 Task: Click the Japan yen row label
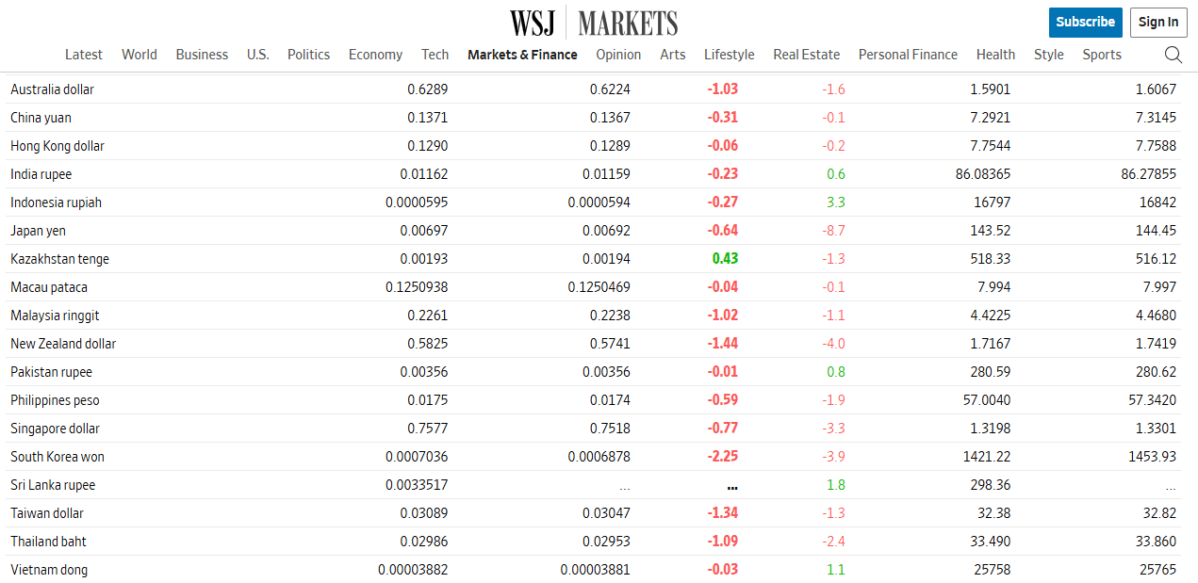coord(39,231)
